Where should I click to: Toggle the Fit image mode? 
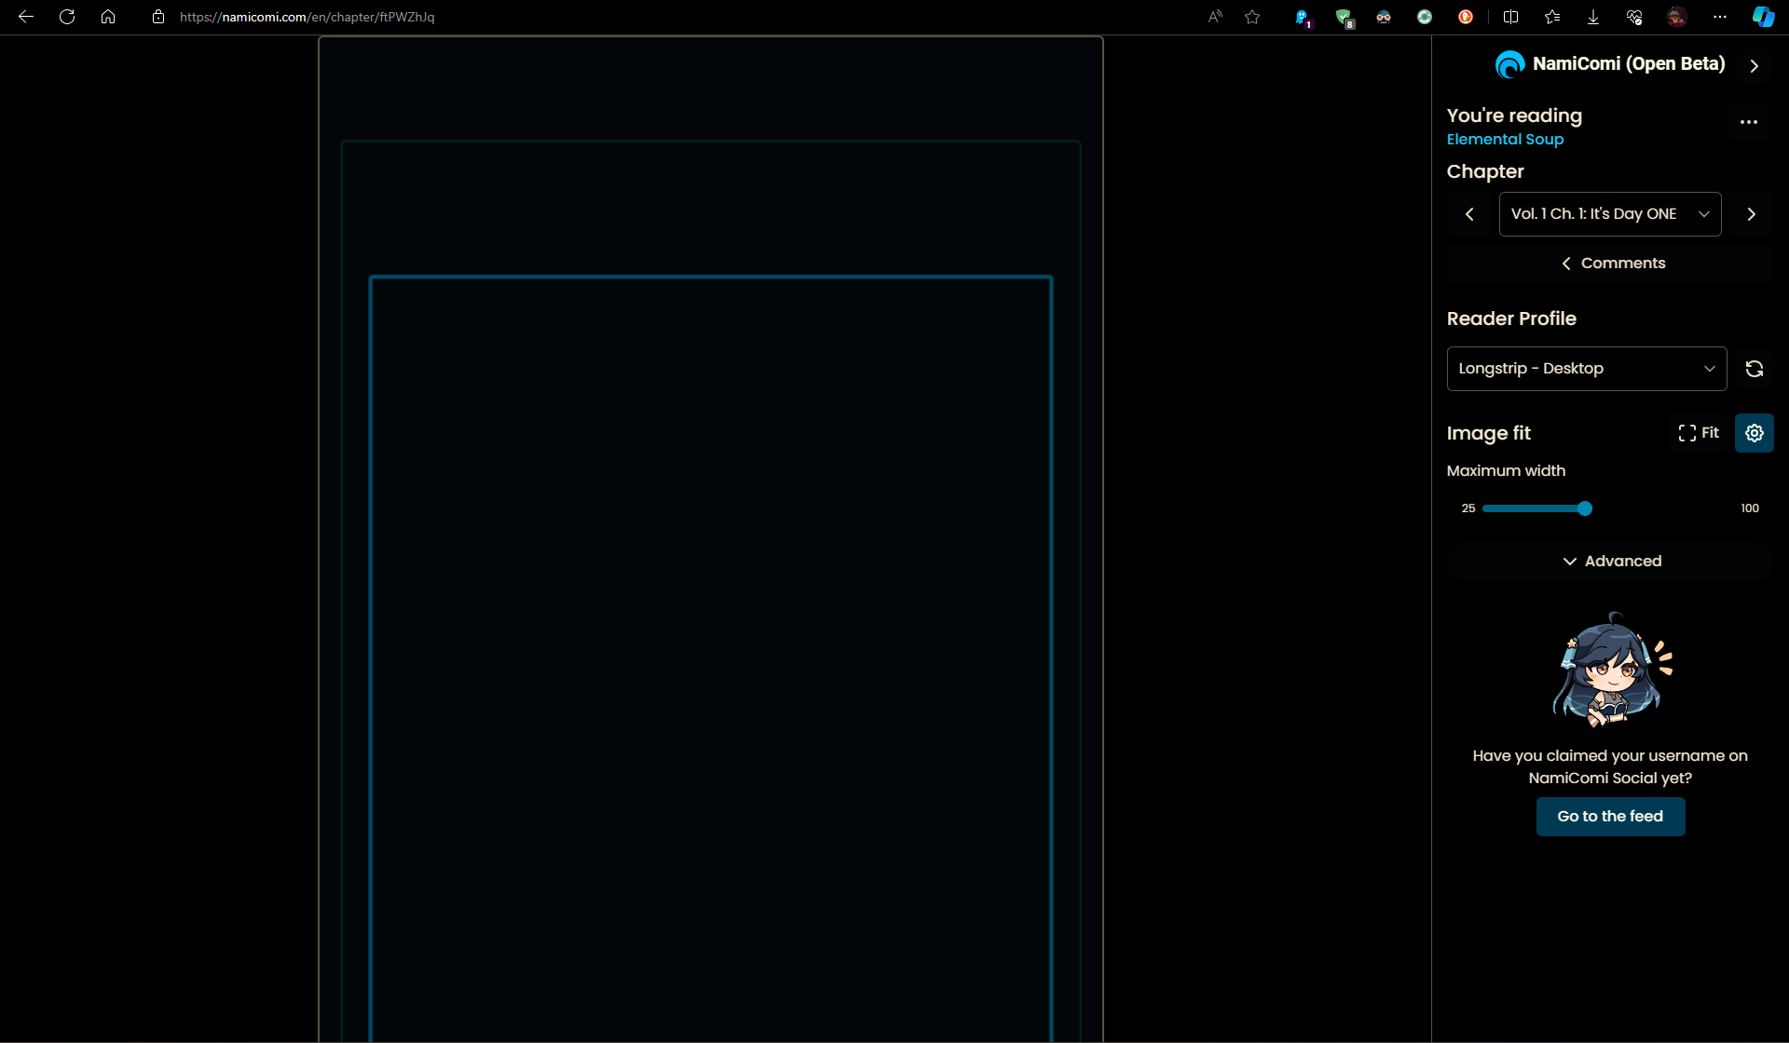click(1699, 433)
